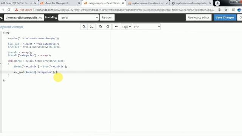The height and width of the screenshot is (136, 242).
Task: Click the Re-open button
Action: 107,17
